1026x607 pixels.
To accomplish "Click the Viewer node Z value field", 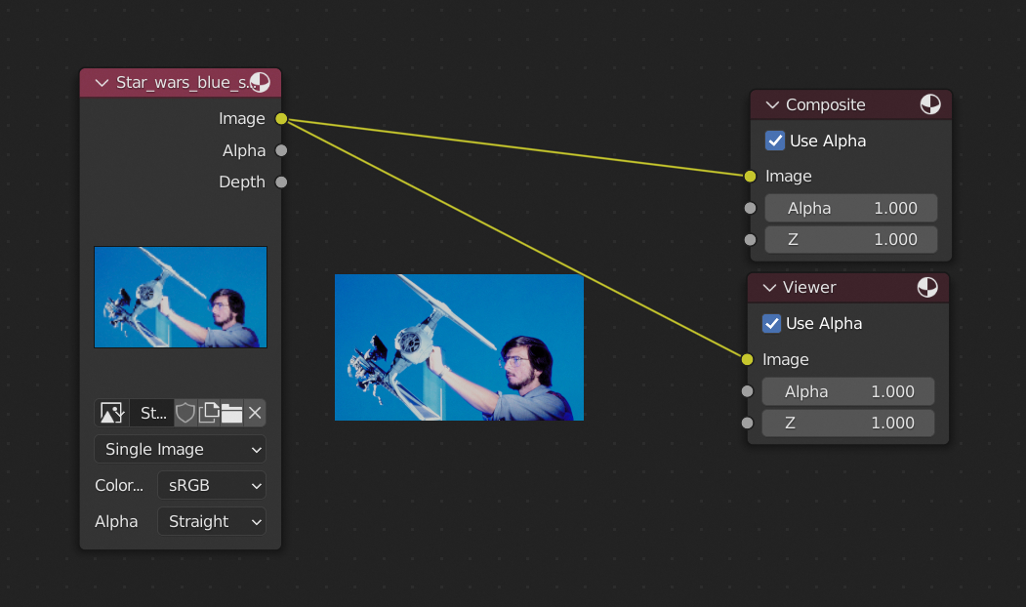I will [x=847, y=423].
